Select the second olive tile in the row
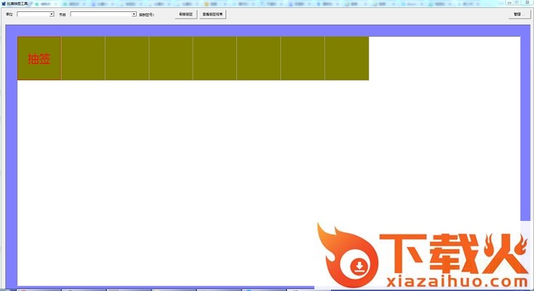534x291 pixels. 83,59
